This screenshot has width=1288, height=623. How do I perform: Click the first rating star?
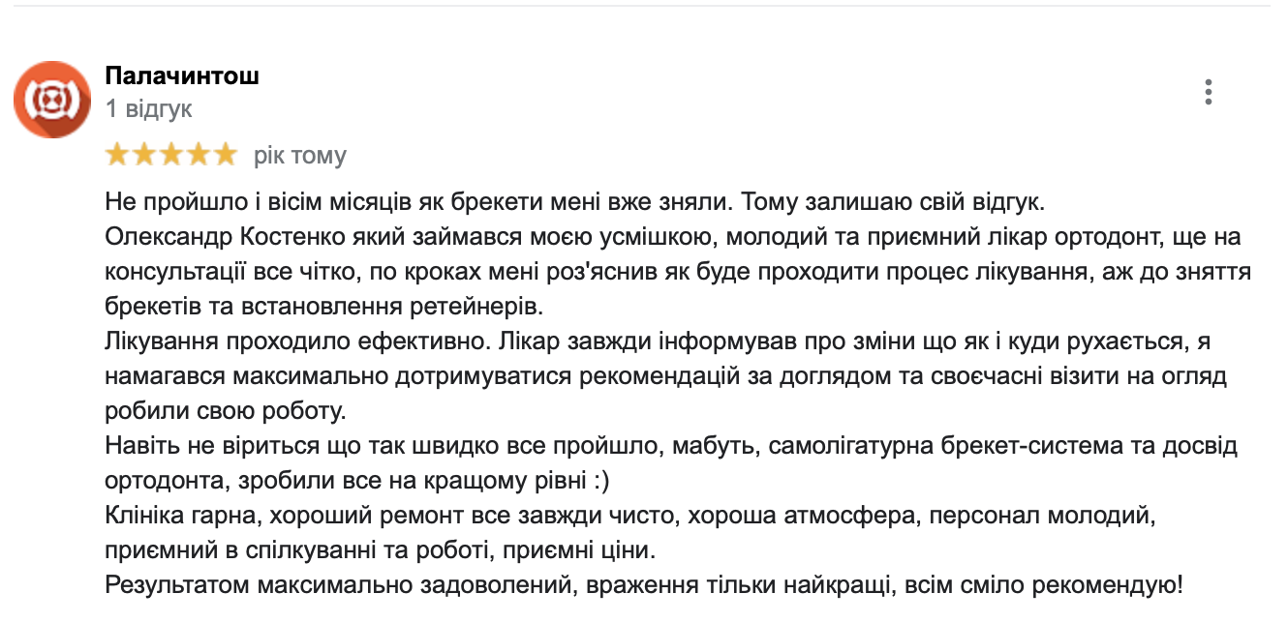point(118,155)
